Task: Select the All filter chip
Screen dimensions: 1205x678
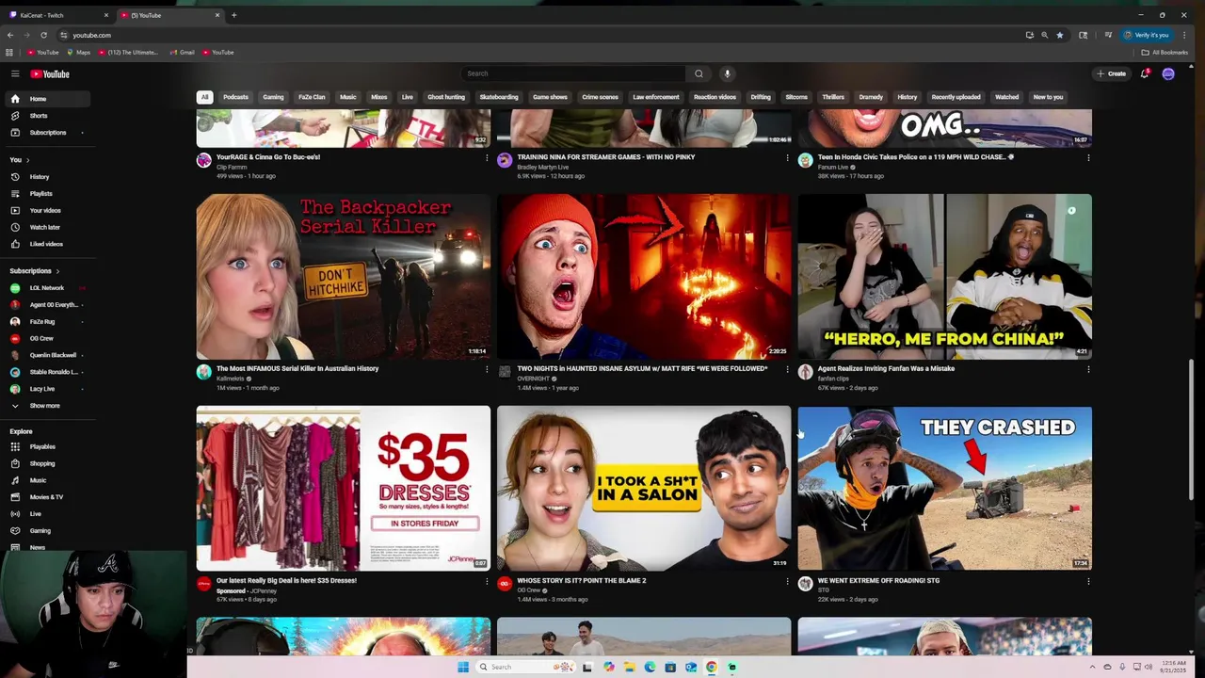Action: coord(204,97)
